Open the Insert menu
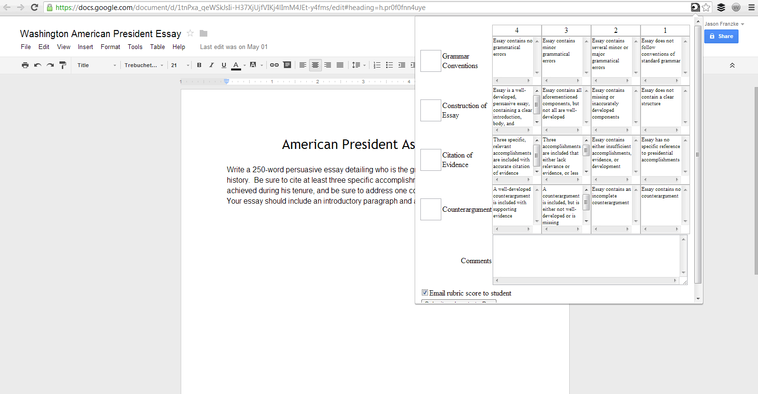 point(86,47)
